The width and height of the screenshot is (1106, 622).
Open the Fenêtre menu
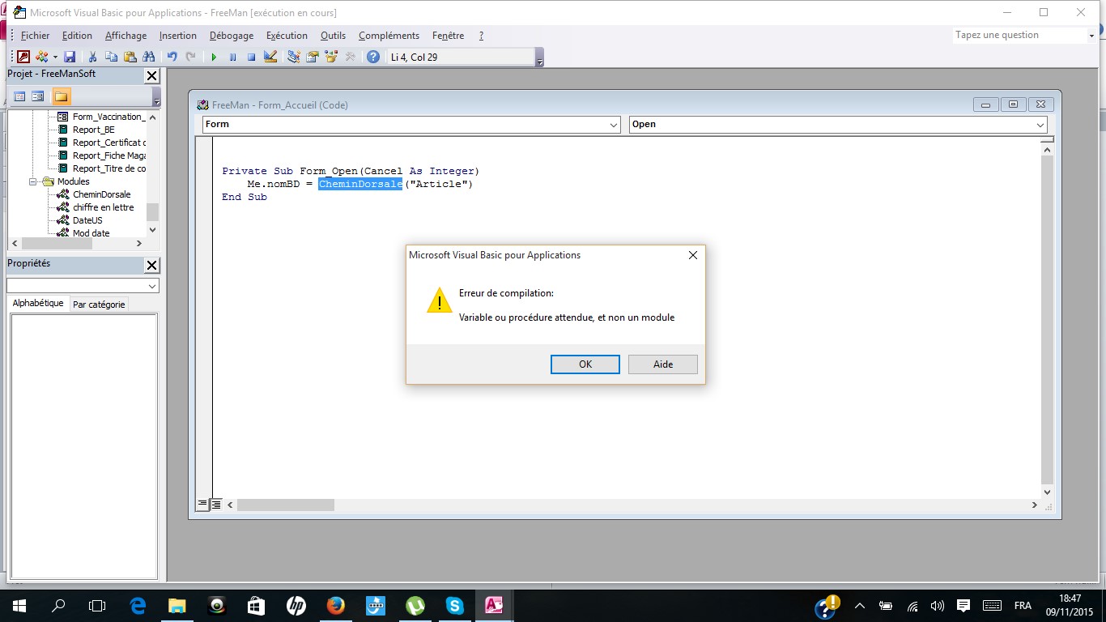click(448, 36)
